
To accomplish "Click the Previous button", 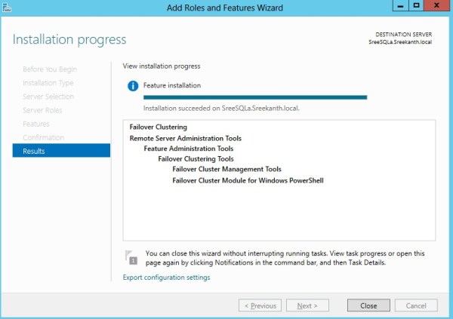I will coord(260,305).
